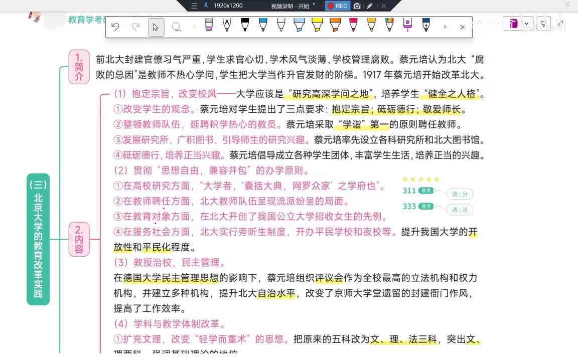Viewport: 578px width, 361px height.
Task: Close the drawing pen toolbar
Action: tap(462, 27)
